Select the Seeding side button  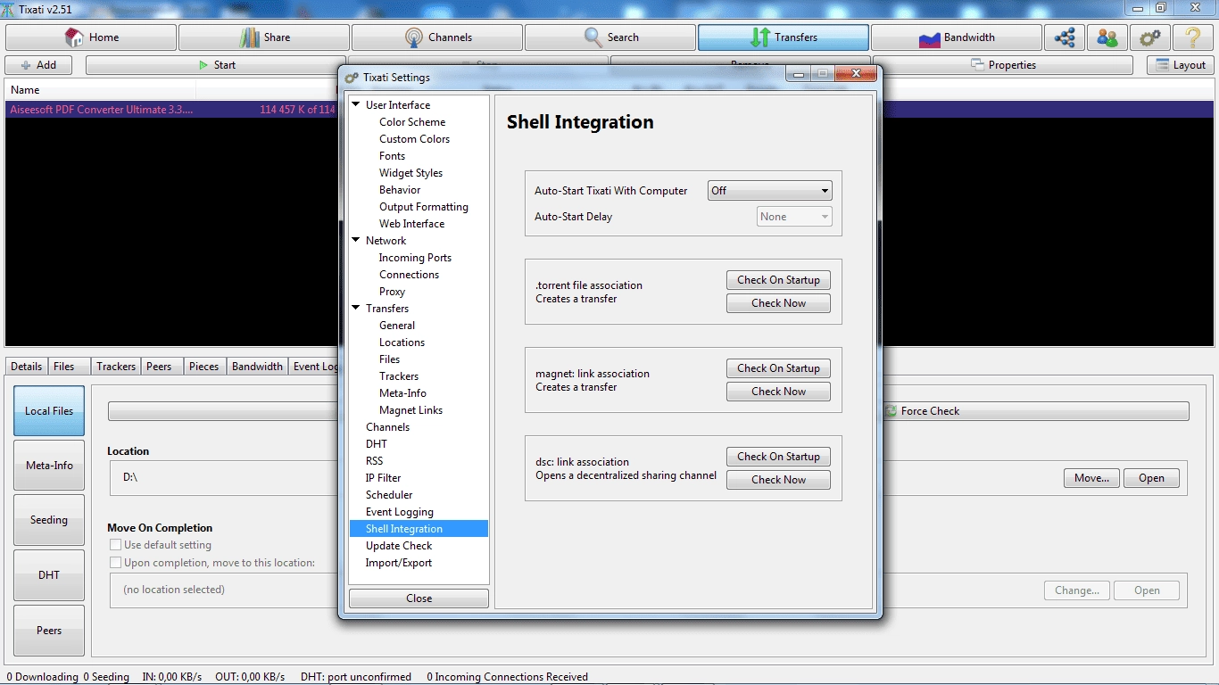pos(49,520)
